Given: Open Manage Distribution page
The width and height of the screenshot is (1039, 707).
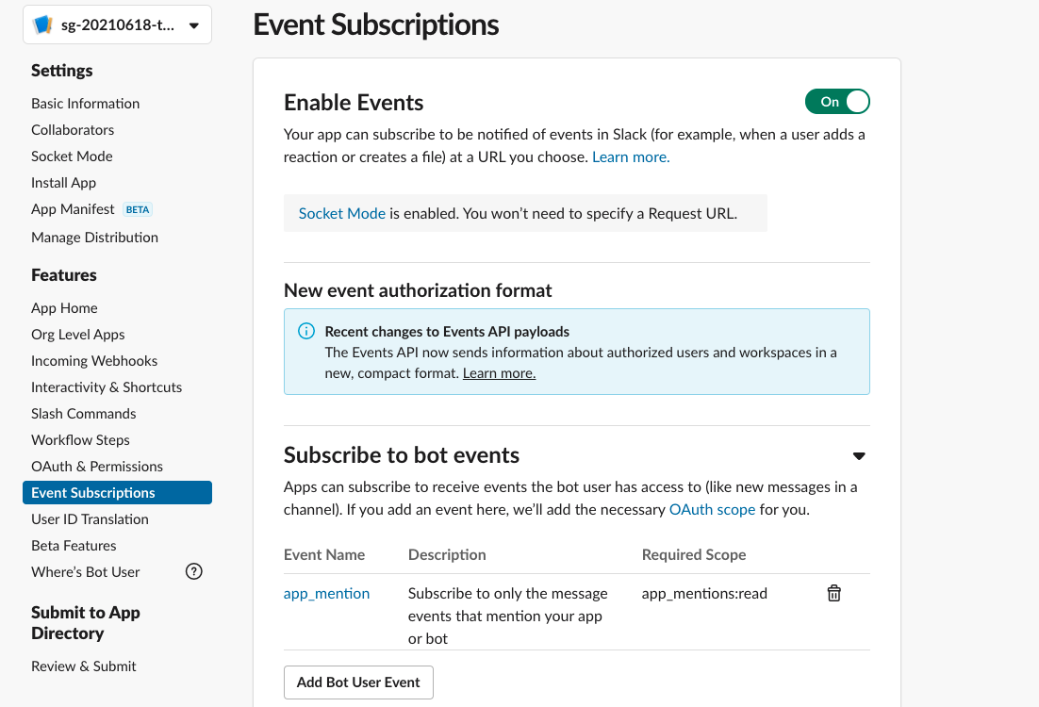Looking at the screenshot, I should [x=95, y=238].
